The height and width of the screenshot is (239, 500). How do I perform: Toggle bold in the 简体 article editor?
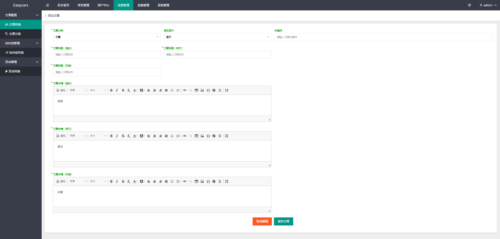click(111, 90)
